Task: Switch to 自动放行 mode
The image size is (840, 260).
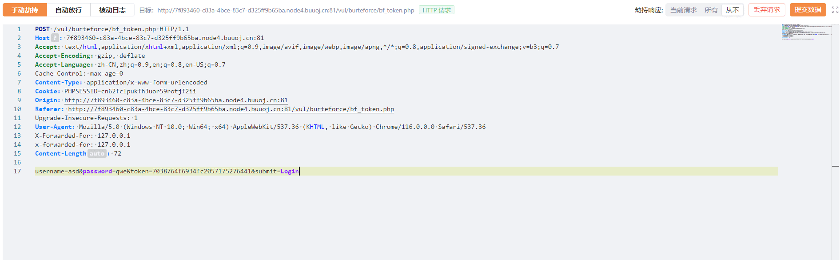Action: 68,10
